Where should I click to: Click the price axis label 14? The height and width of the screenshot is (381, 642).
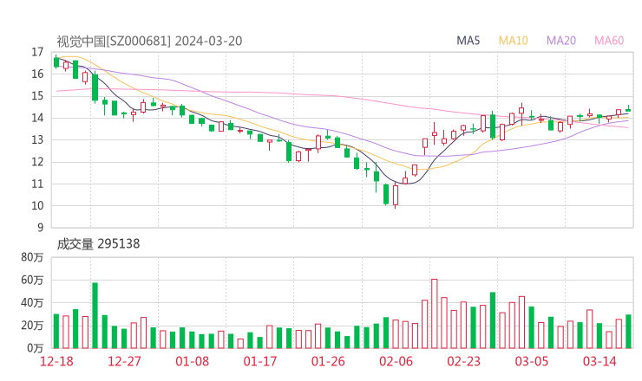(x=37, y=118)
